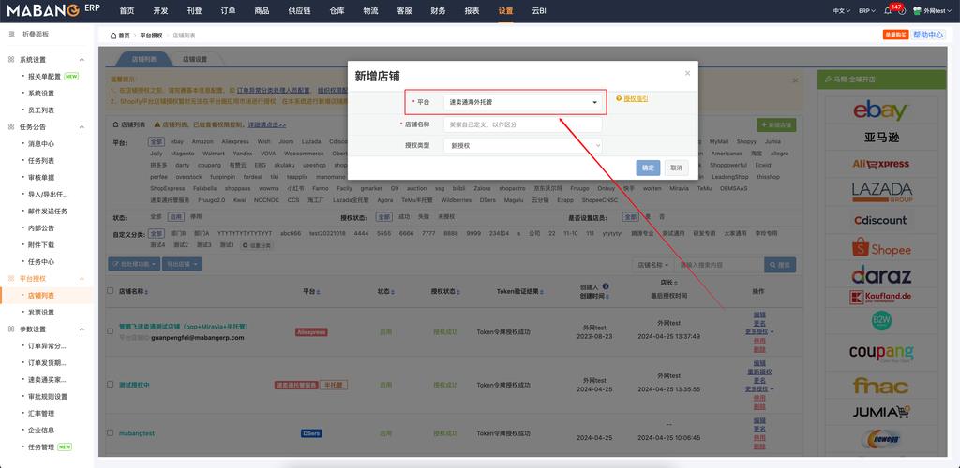Sort by 平台 column sort icon

tap(319, 292)
